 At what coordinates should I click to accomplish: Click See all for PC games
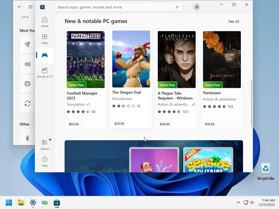(233, 21)
